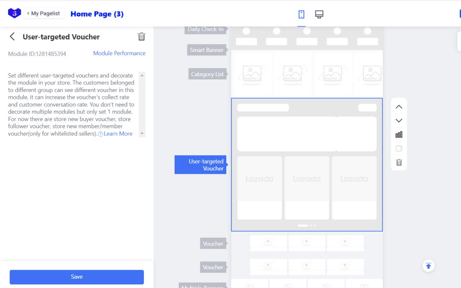Image resolution: width=461 pixels, height=288 pixels.
Task: Click first Lazada product placeholder card
Action: 260,188
